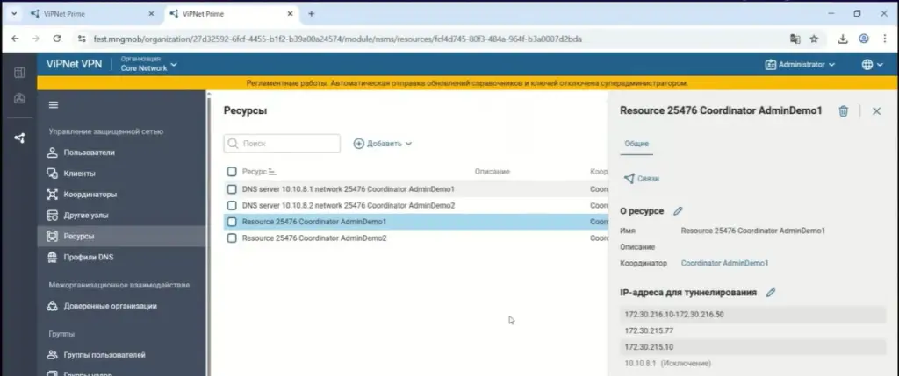The image size is (899, 376).
Task: Open Связи link in details panel
Action: click(642, 179)
